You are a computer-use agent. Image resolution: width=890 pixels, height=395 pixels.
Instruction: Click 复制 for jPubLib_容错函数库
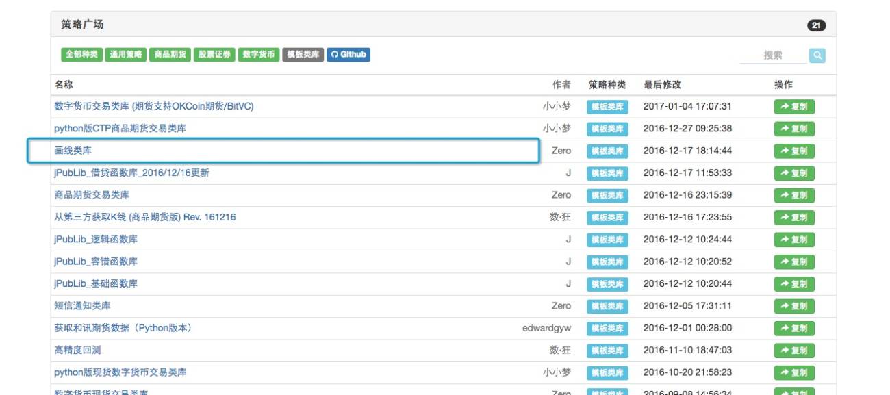(794, 262)
